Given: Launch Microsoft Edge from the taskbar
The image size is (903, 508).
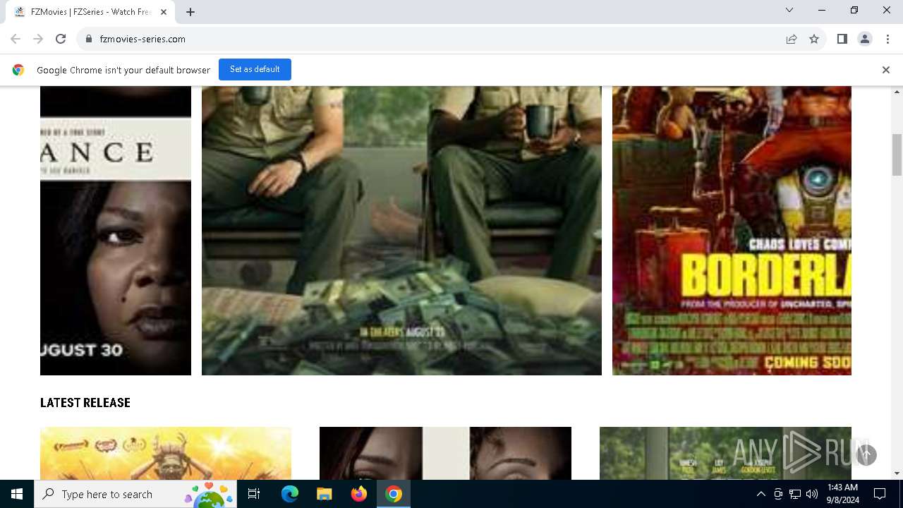Looking at the screenshot, I should pos(290,494).
